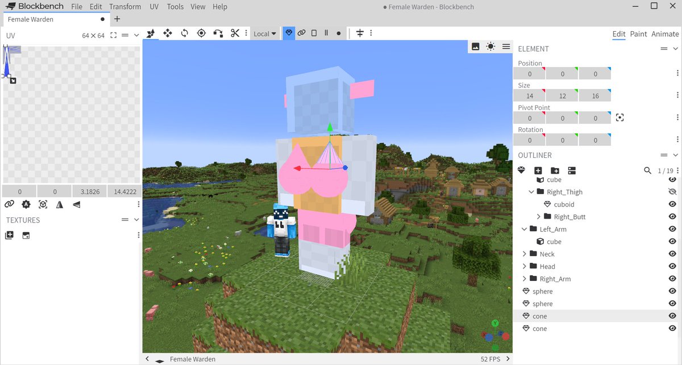Click the UV cube face icon

(x=43, y=204)
